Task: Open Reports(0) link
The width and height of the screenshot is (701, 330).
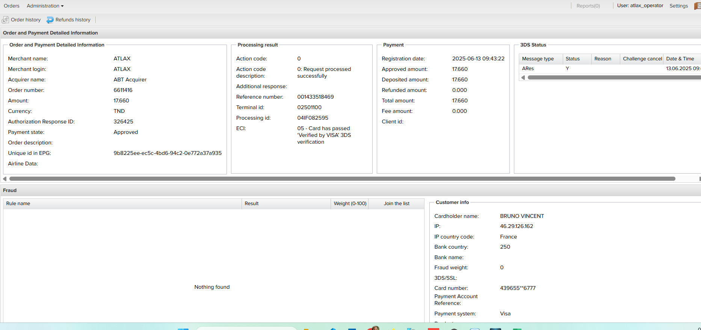Action: pos(588,6)
